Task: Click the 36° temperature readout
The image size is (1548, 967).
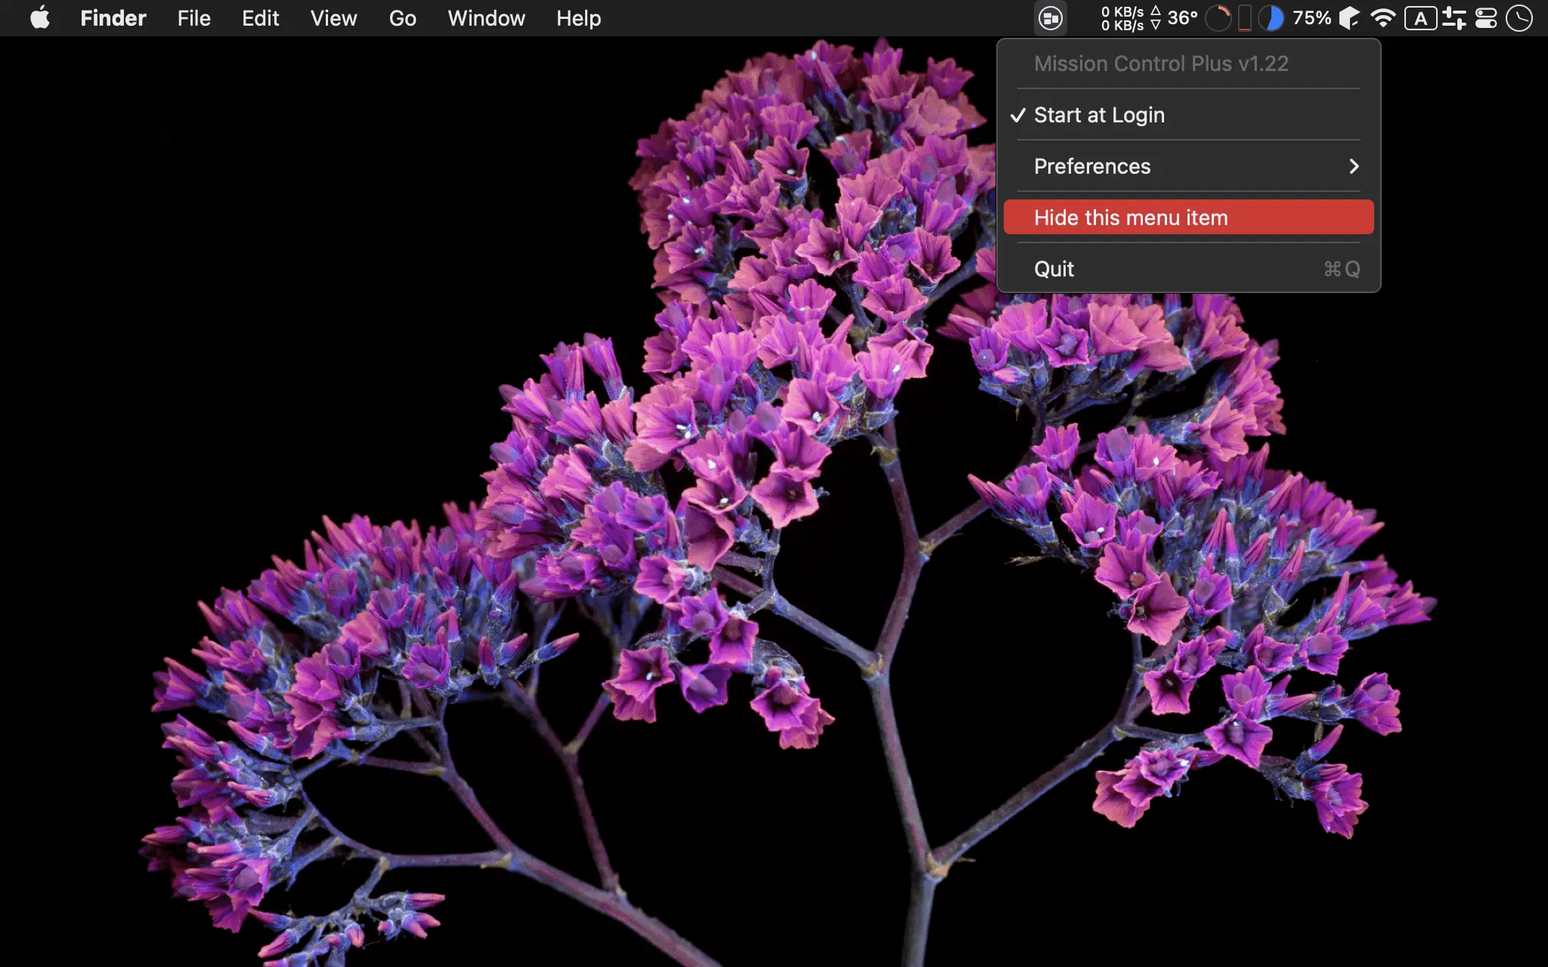Action: pyautogui.click(x=1182, y=18)
